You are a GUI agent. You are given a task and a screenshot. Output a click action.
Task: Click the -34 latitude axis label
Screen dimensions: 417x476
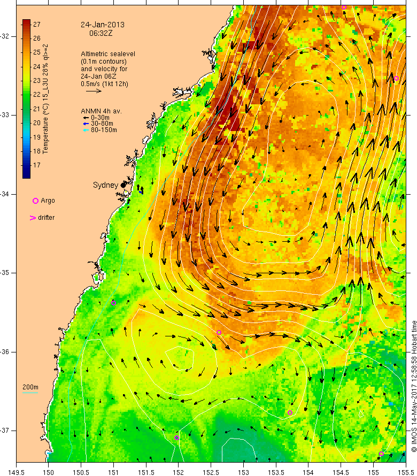[x=5, y=194]
